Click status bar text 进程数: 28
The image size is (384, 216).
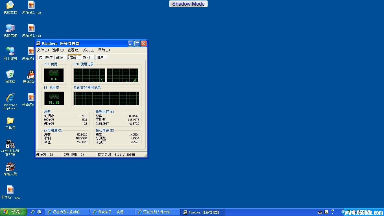[x=45, y=155]
